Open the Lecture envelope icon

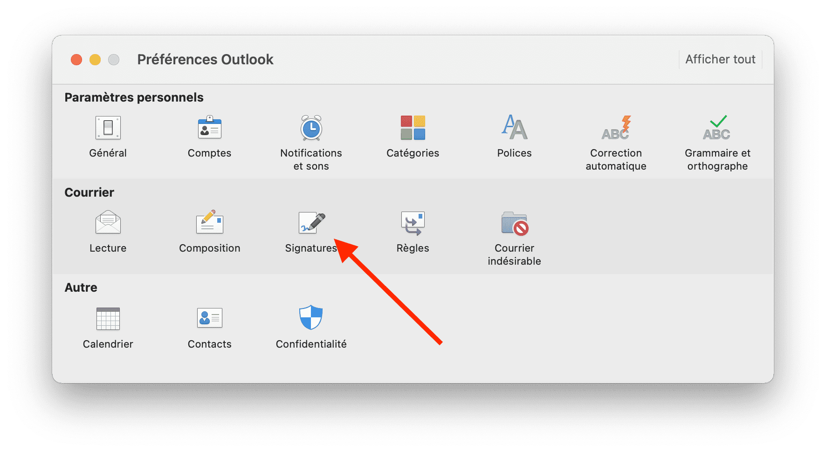coord(108,222)
